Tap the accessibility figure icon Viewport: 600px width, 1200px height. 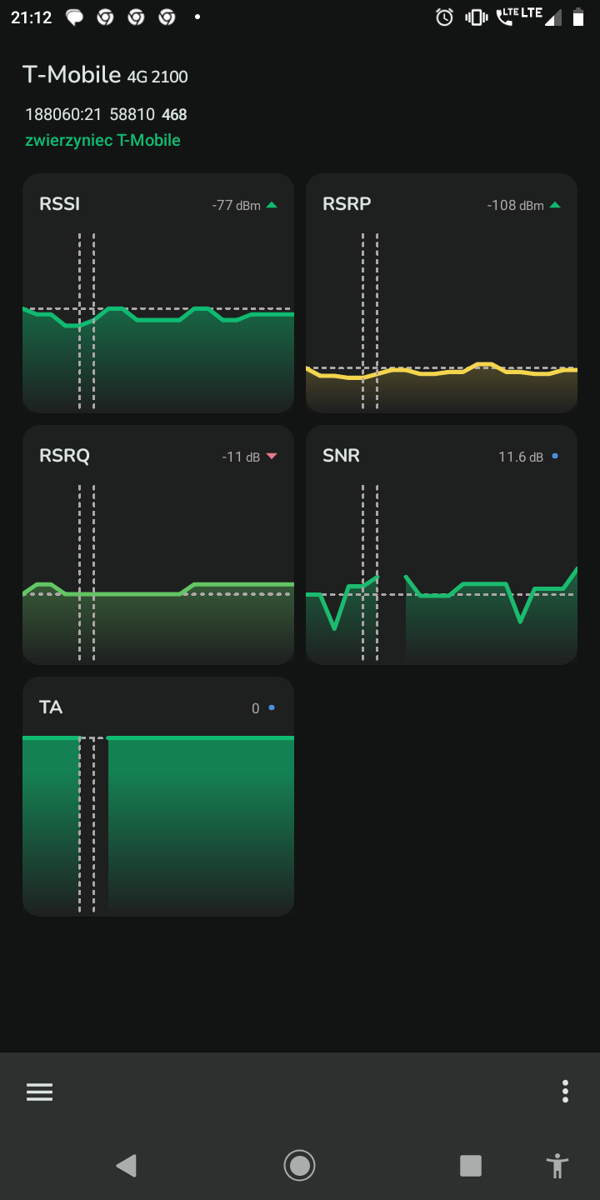coord(557,1165)
